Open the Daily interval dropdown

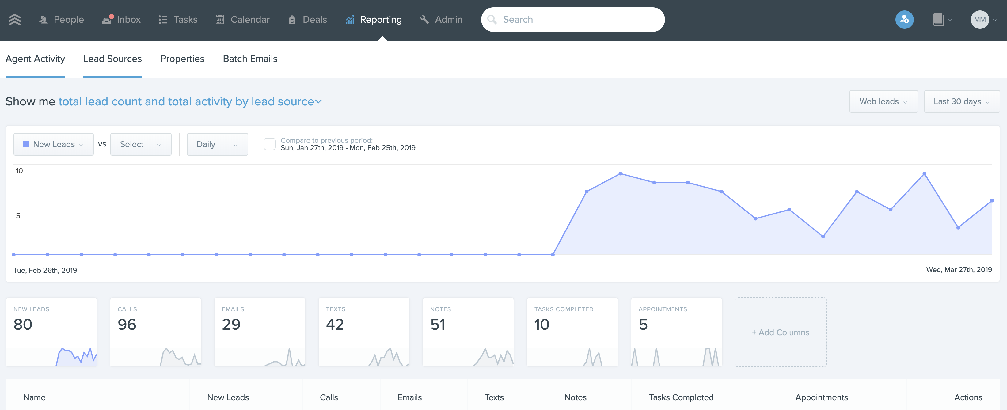tap(217, 144)
